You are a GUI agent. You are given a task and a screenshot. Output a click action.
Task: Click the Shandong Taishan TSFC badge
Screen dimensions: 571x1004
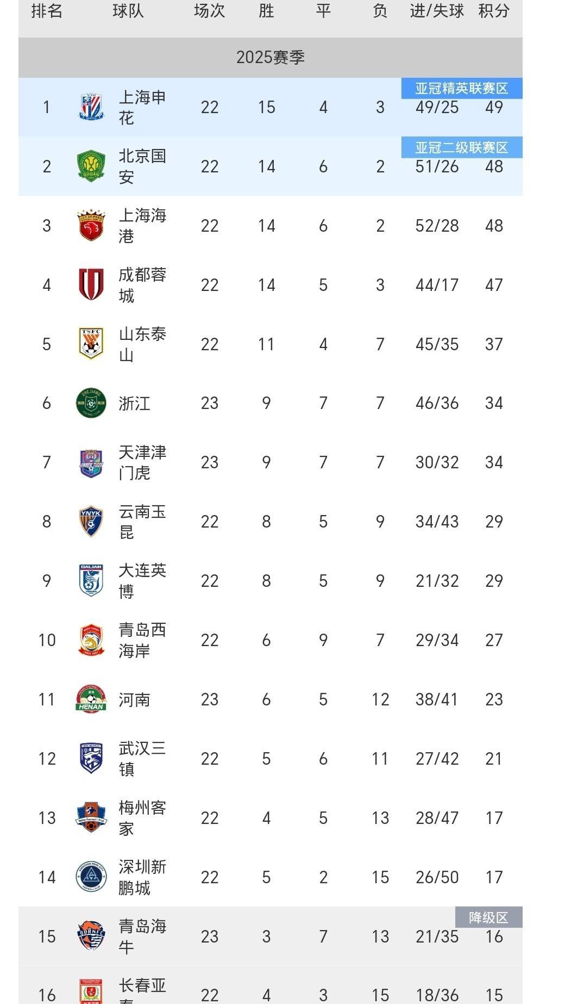(91, 344)
